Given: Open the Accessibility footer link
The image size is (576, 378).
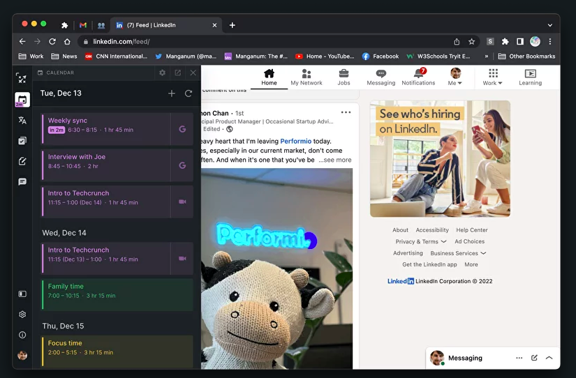Looking at the screenshot, I should [432, 230].
